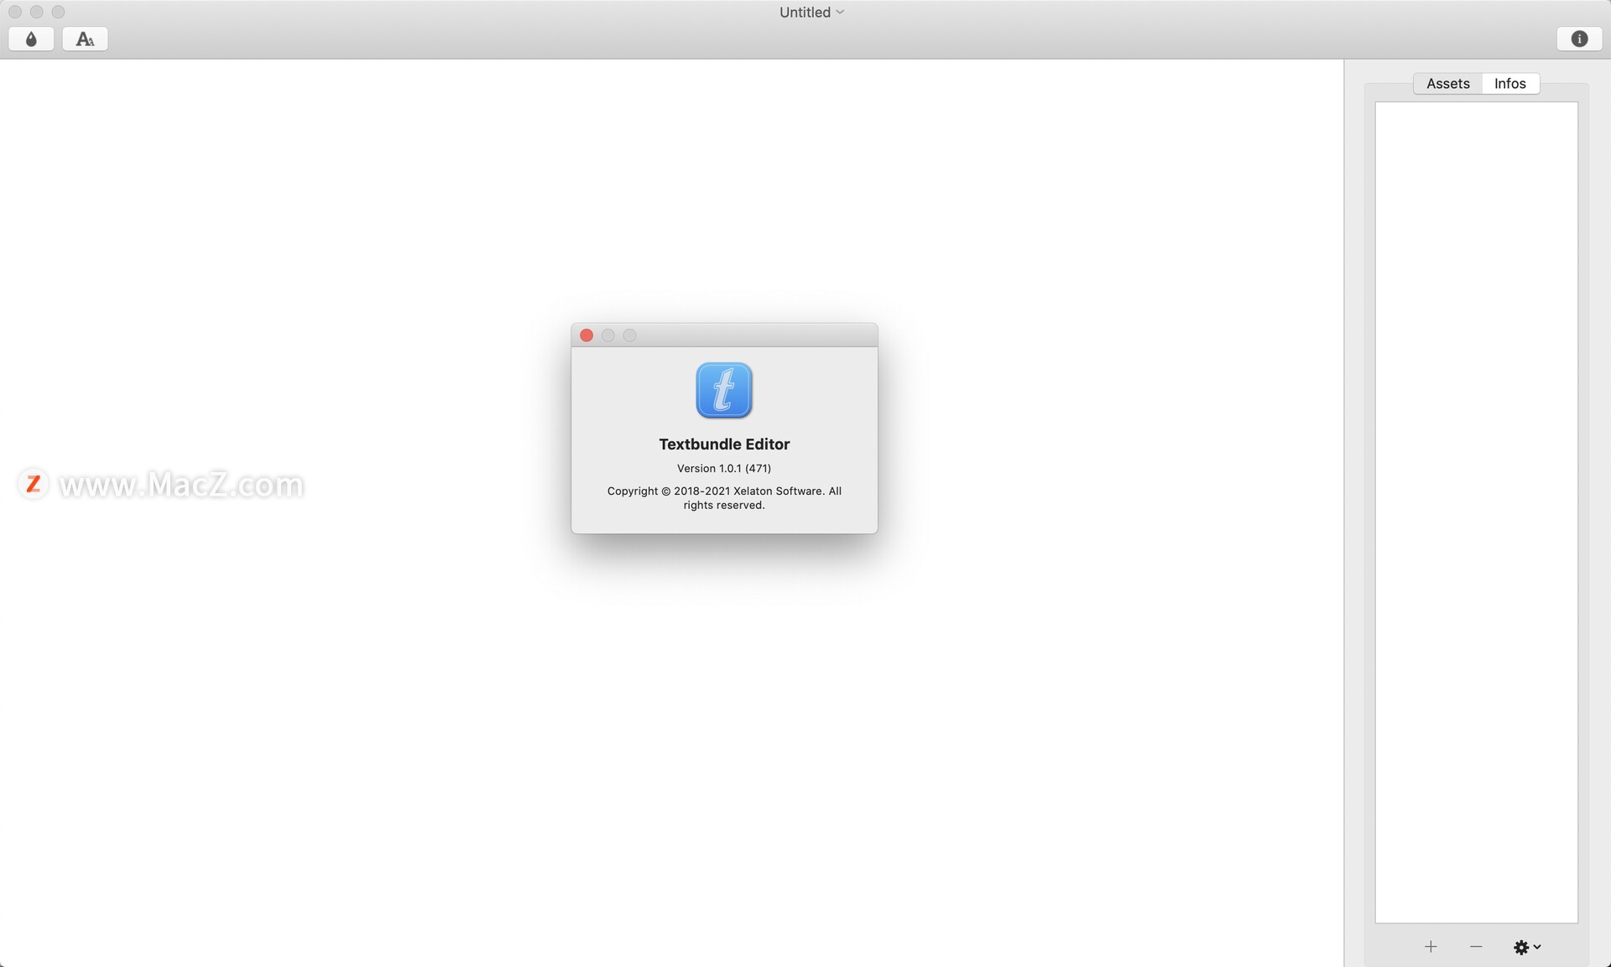This screenshot has height=967, width=1611.
Task: Open the typography/font tool
Action: click(83, 38)
